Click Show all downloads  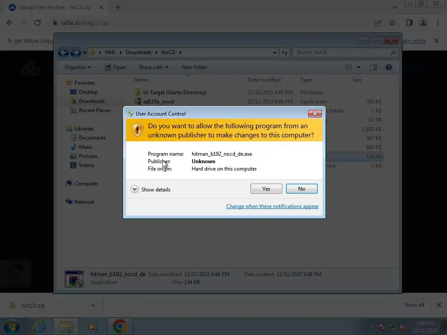[414, 305]
